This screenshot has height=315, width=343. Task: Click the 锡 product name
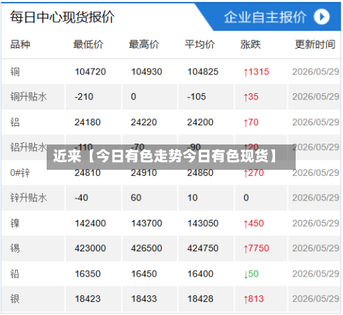pos(15,248)
